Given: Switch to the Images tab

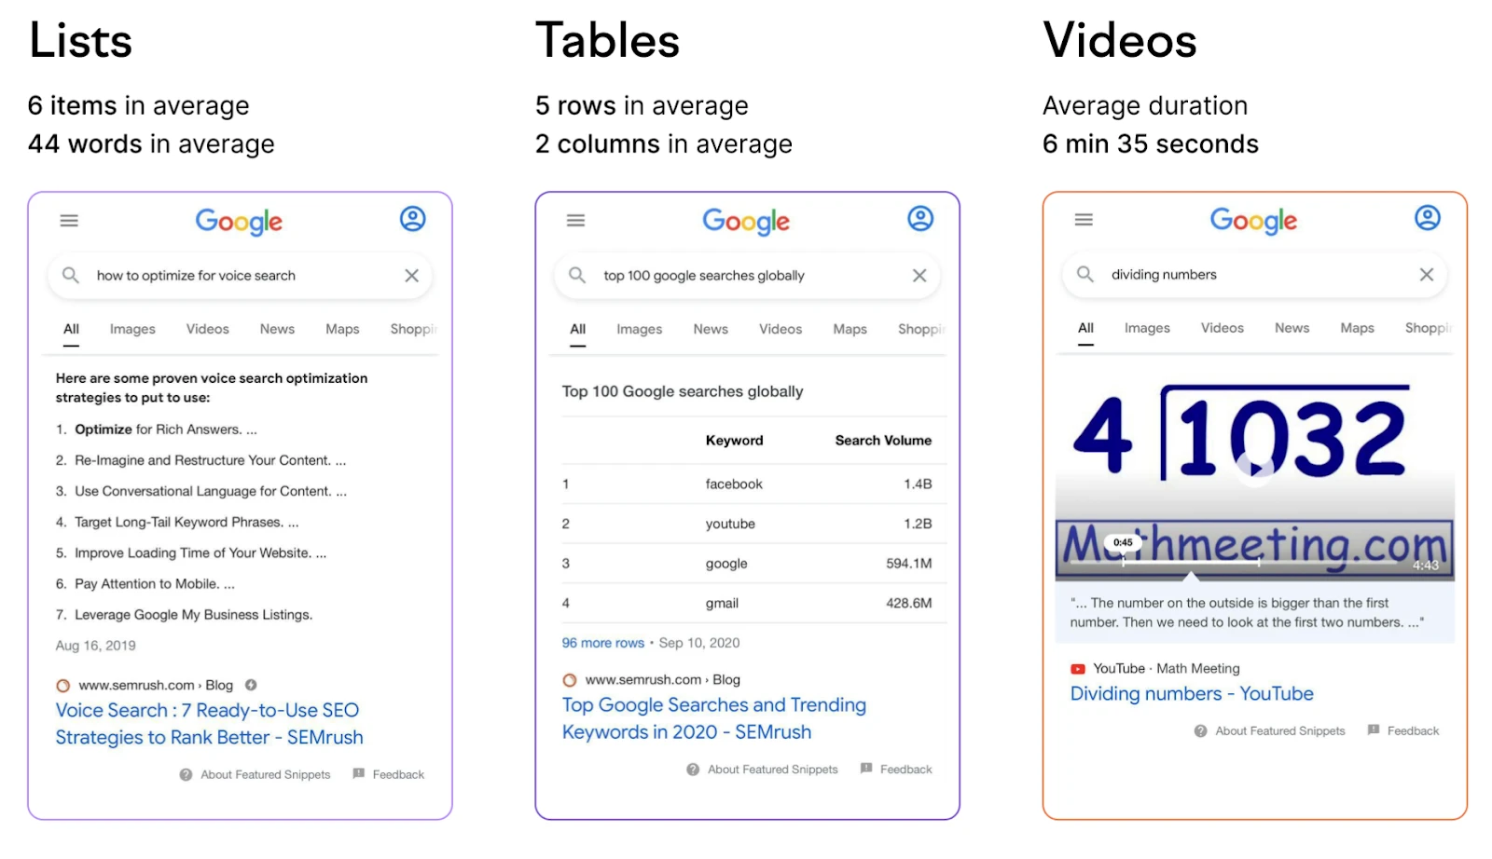Looking at the screenshot, I should pyautogui.click(x=131, y=329).
